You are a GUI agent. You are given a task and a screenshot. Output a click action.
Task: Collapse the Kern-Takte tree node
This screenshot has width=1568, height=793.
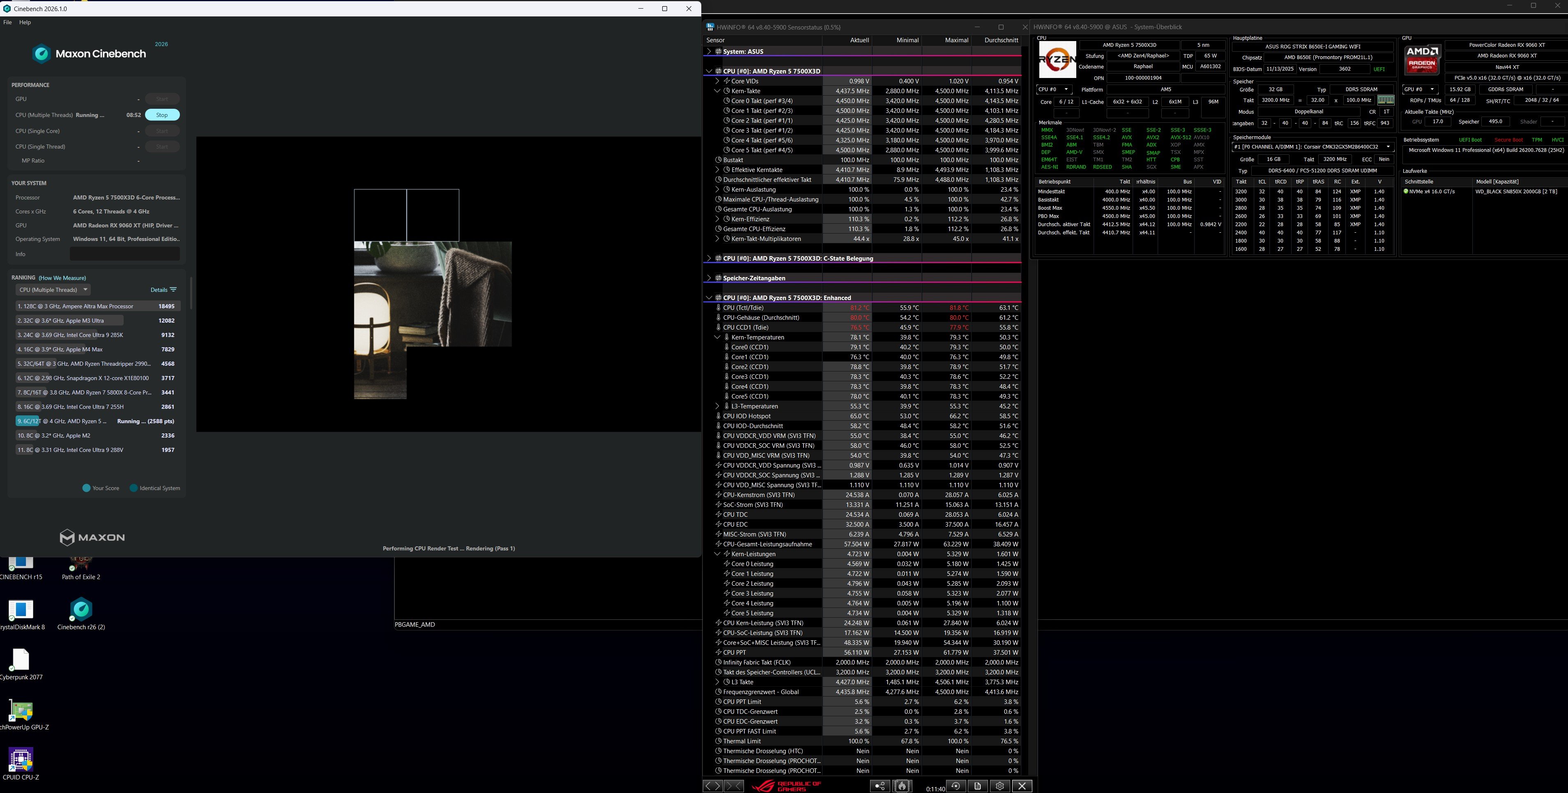coord(717,91)
